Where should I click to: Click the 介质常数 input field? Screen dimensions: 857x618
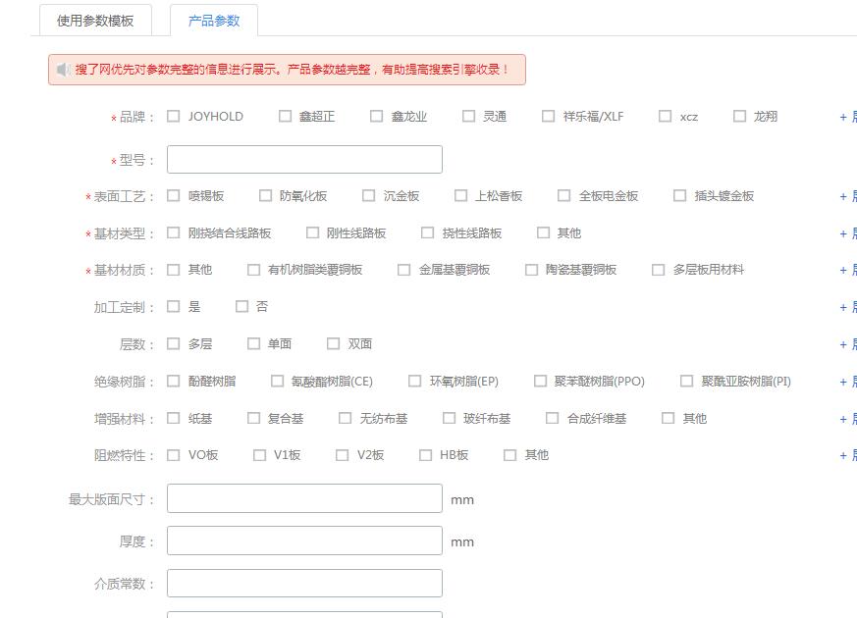[x=304, y=583]
